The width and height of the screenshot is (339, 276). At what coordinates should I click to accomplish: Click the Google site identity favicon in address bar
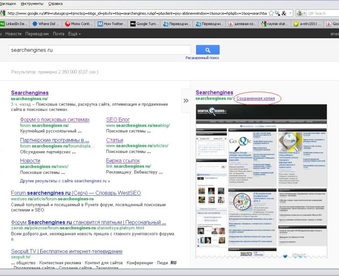(3, 13)
